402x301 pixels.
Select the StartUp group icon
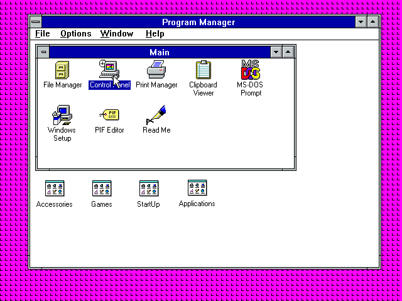149,188
